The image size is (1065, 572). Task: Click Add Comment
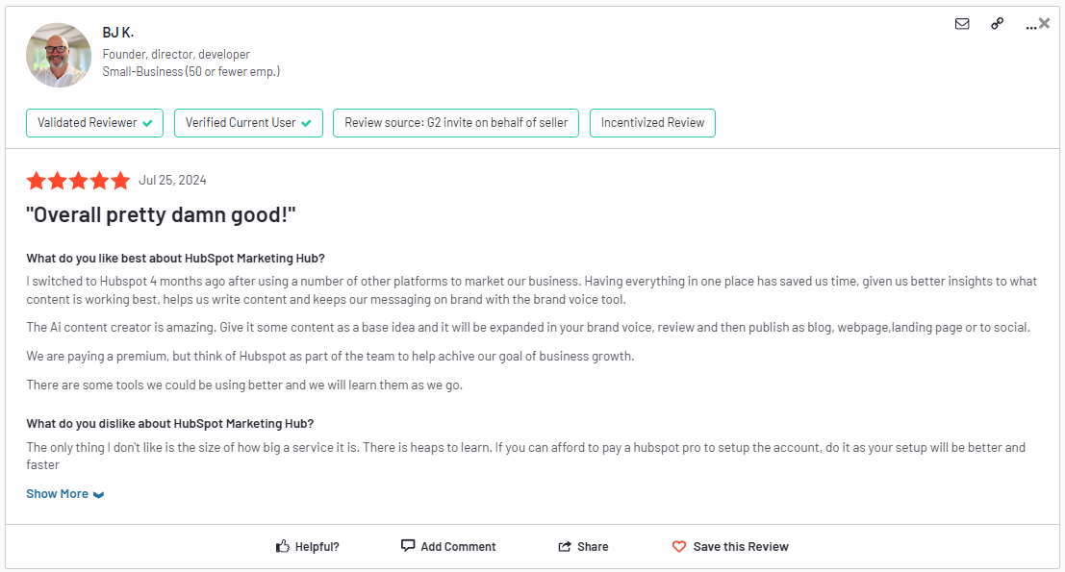458,545
